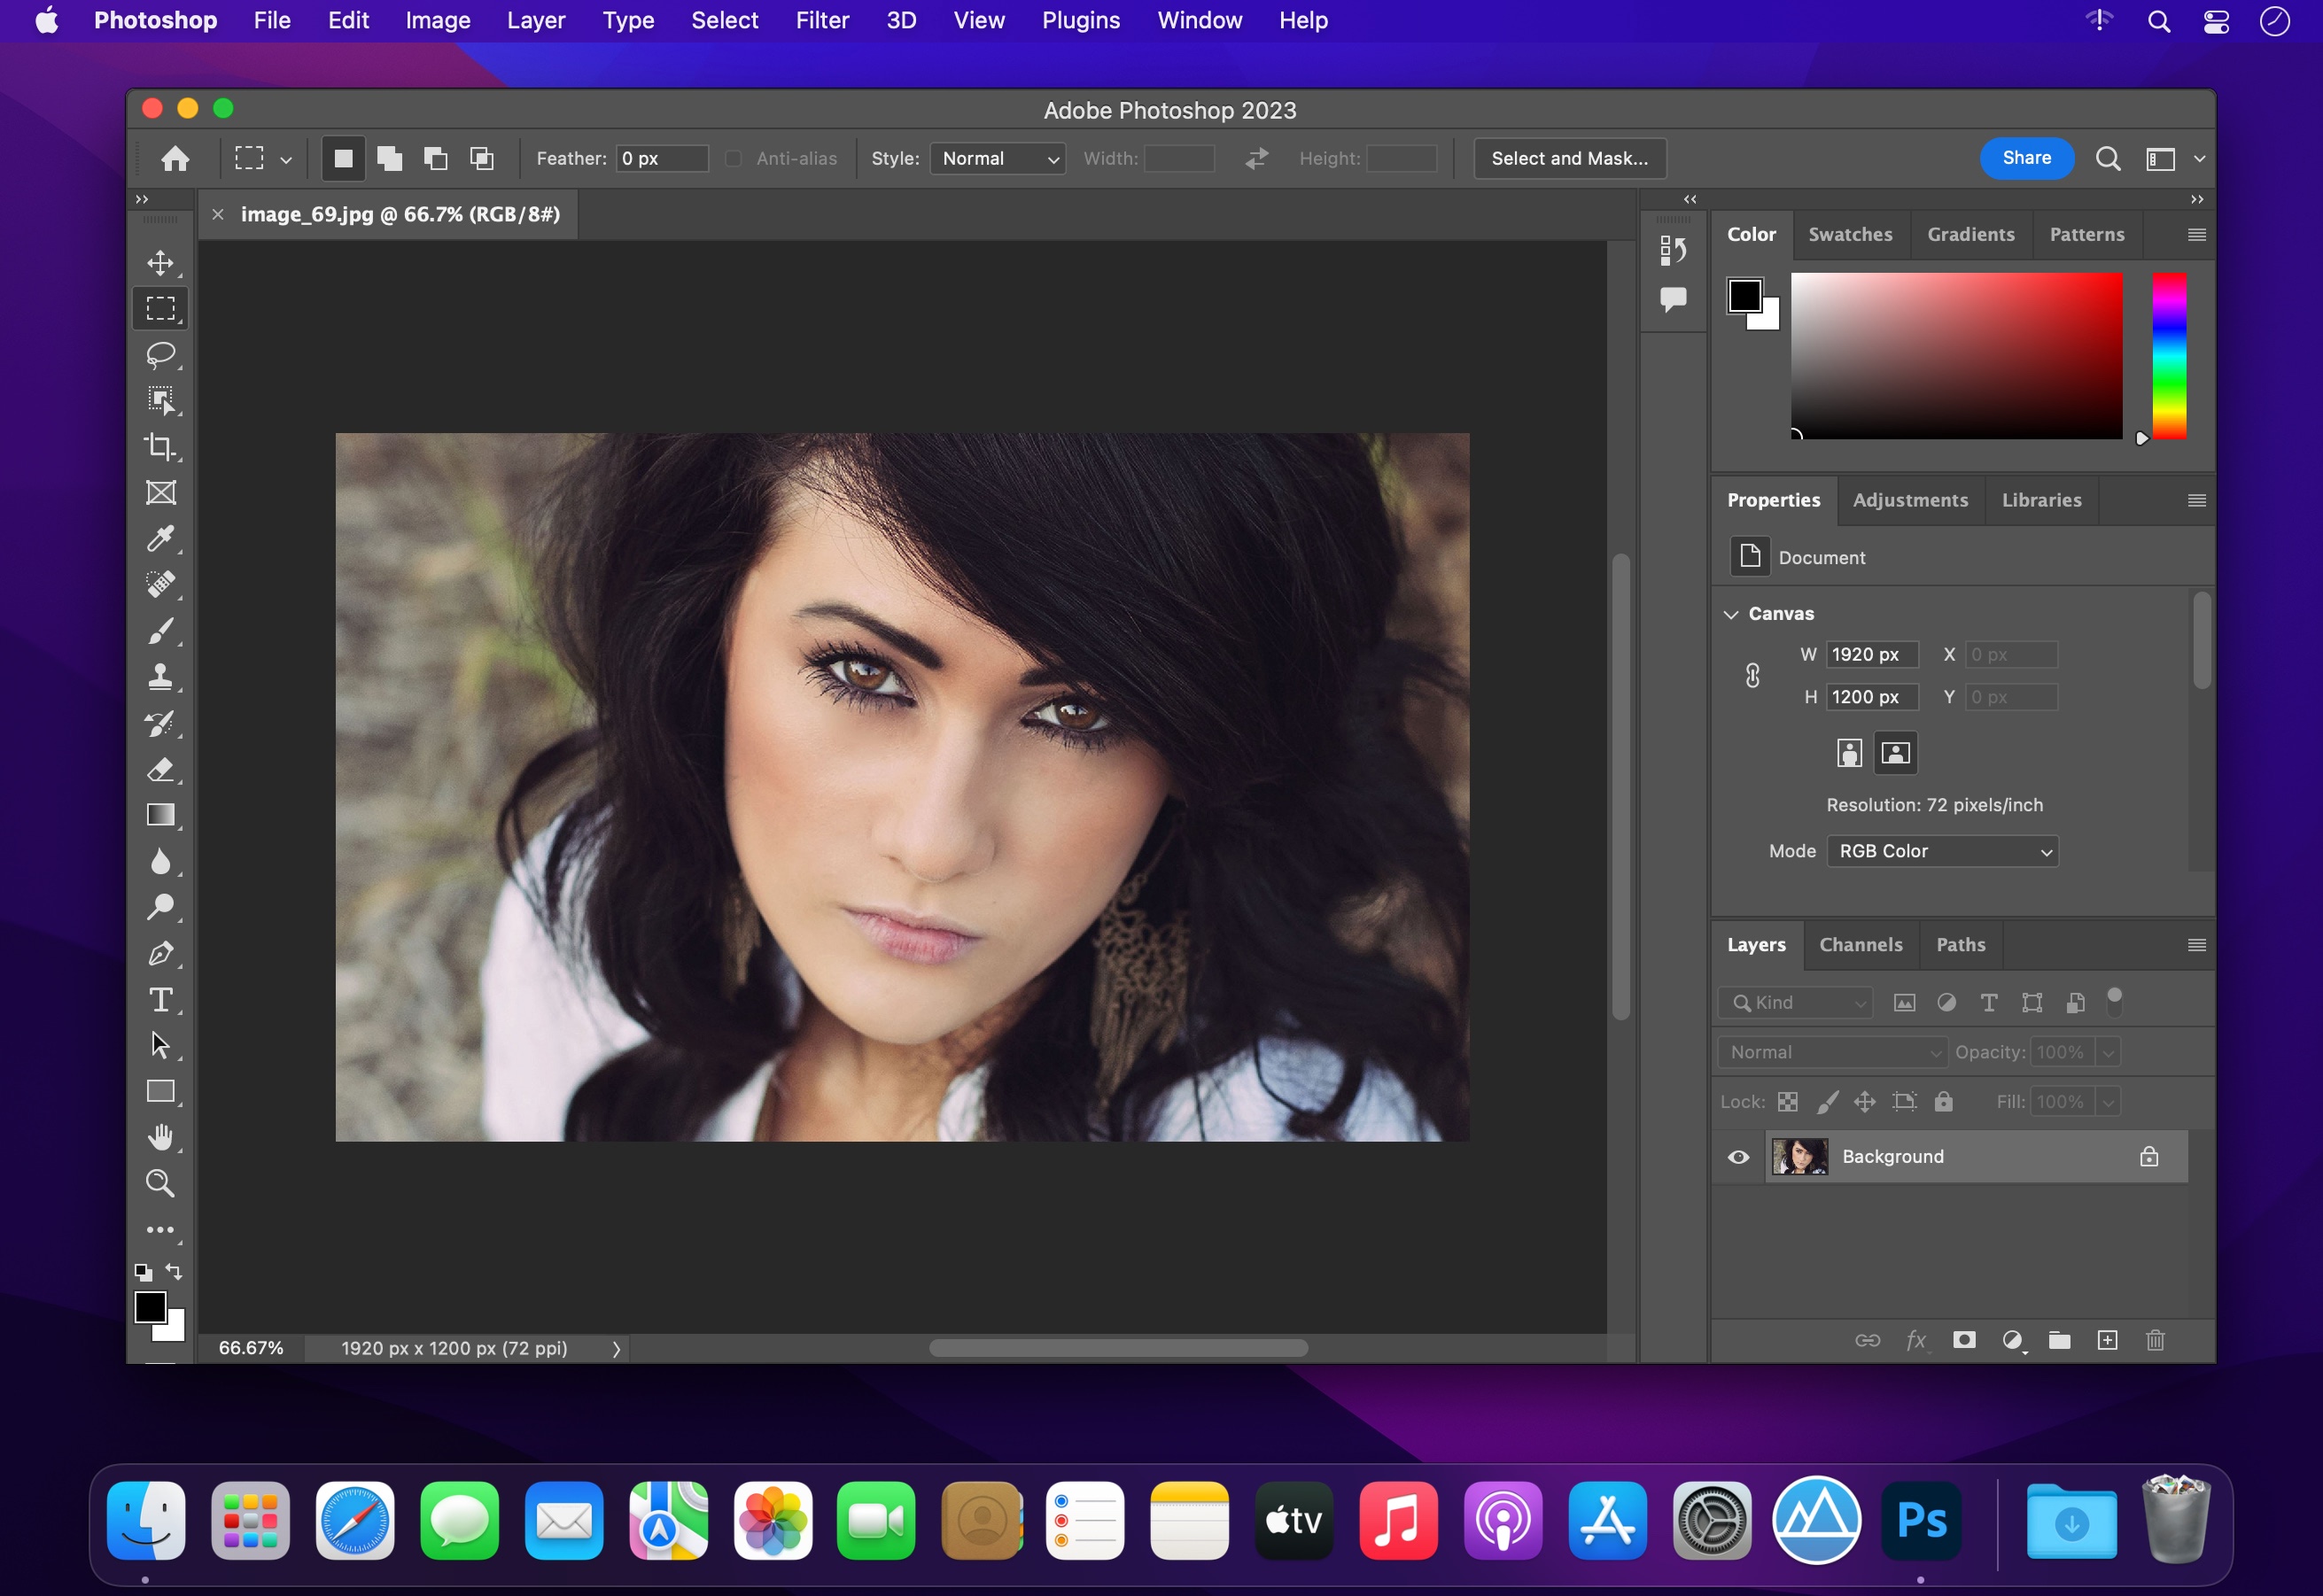Select the Hand tool
This screenshot has height=1596, width=2323.
coord(159,1137)
